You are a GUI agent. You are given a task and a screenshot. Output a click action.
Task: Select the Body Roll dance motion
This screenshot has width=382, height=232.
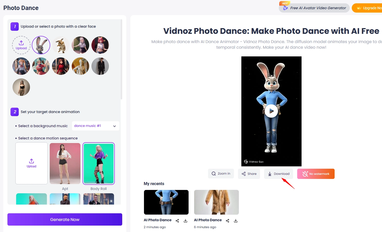pyautogui.click(x=98, y=163)
